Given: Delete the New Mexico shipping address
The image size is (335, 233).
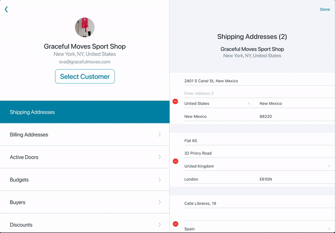Looking at the screenshot, I should pos(175,102).
